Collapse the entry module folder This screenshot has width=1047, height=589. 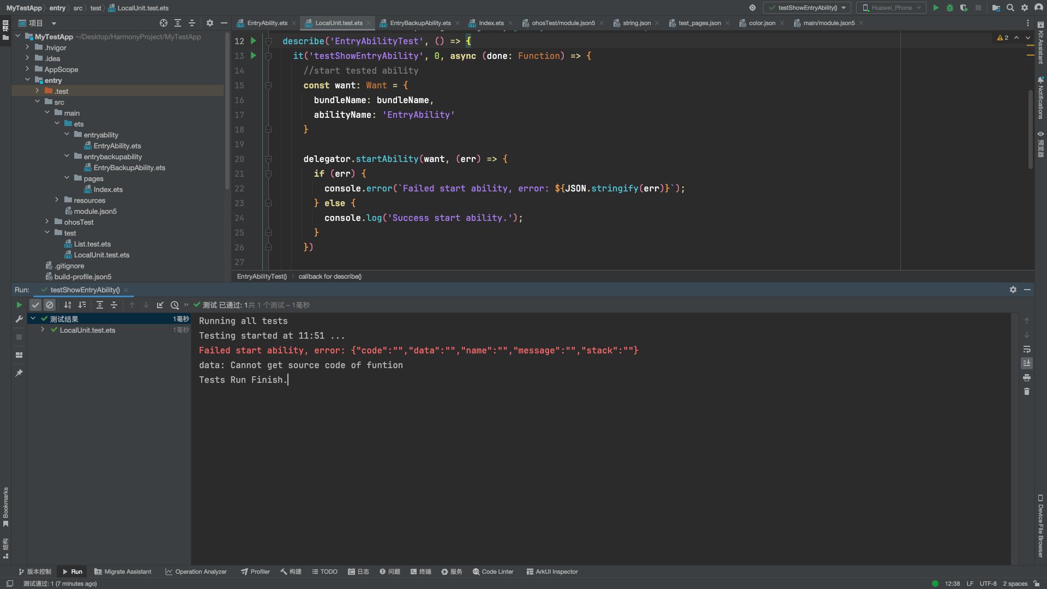point(27,80)
